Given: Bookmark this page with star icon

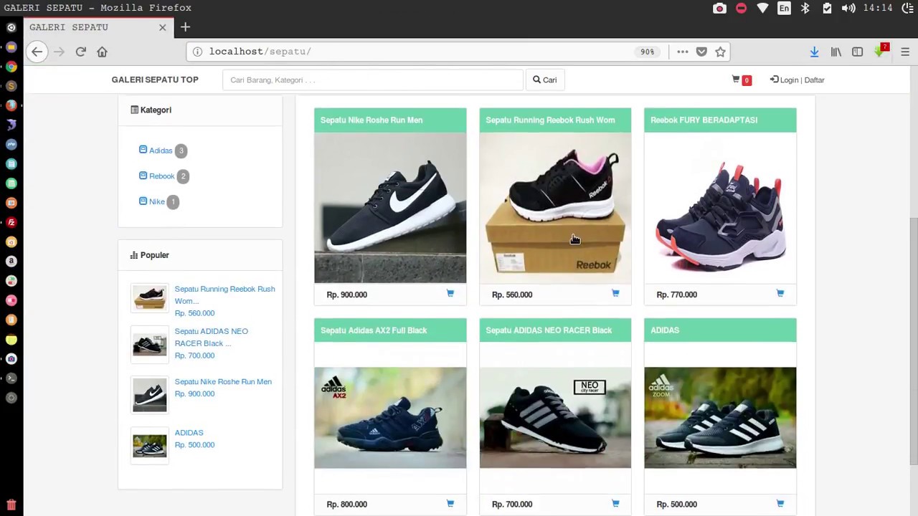Looking at the screenshot, I should [720, 52].
